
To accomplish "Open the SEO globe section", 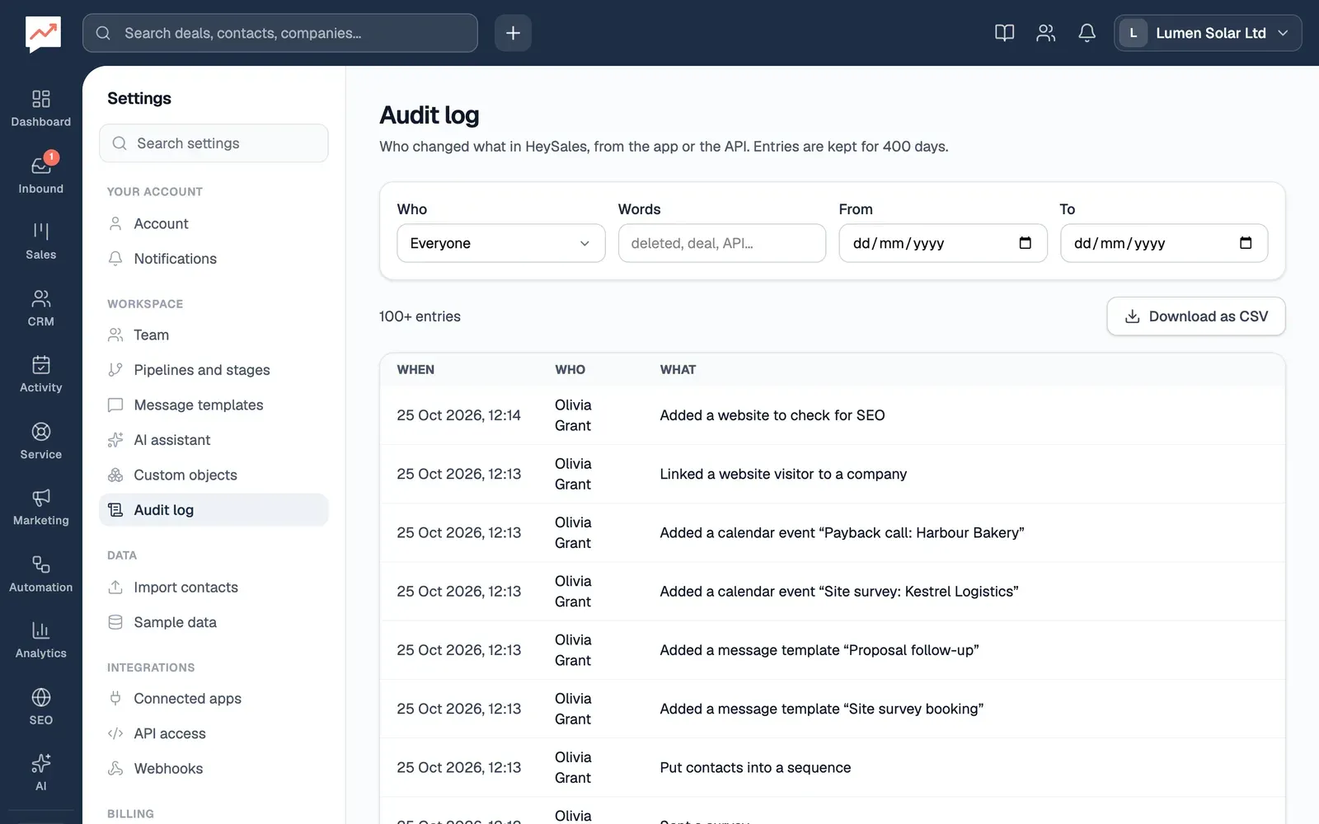I will [x=40, y=707].
